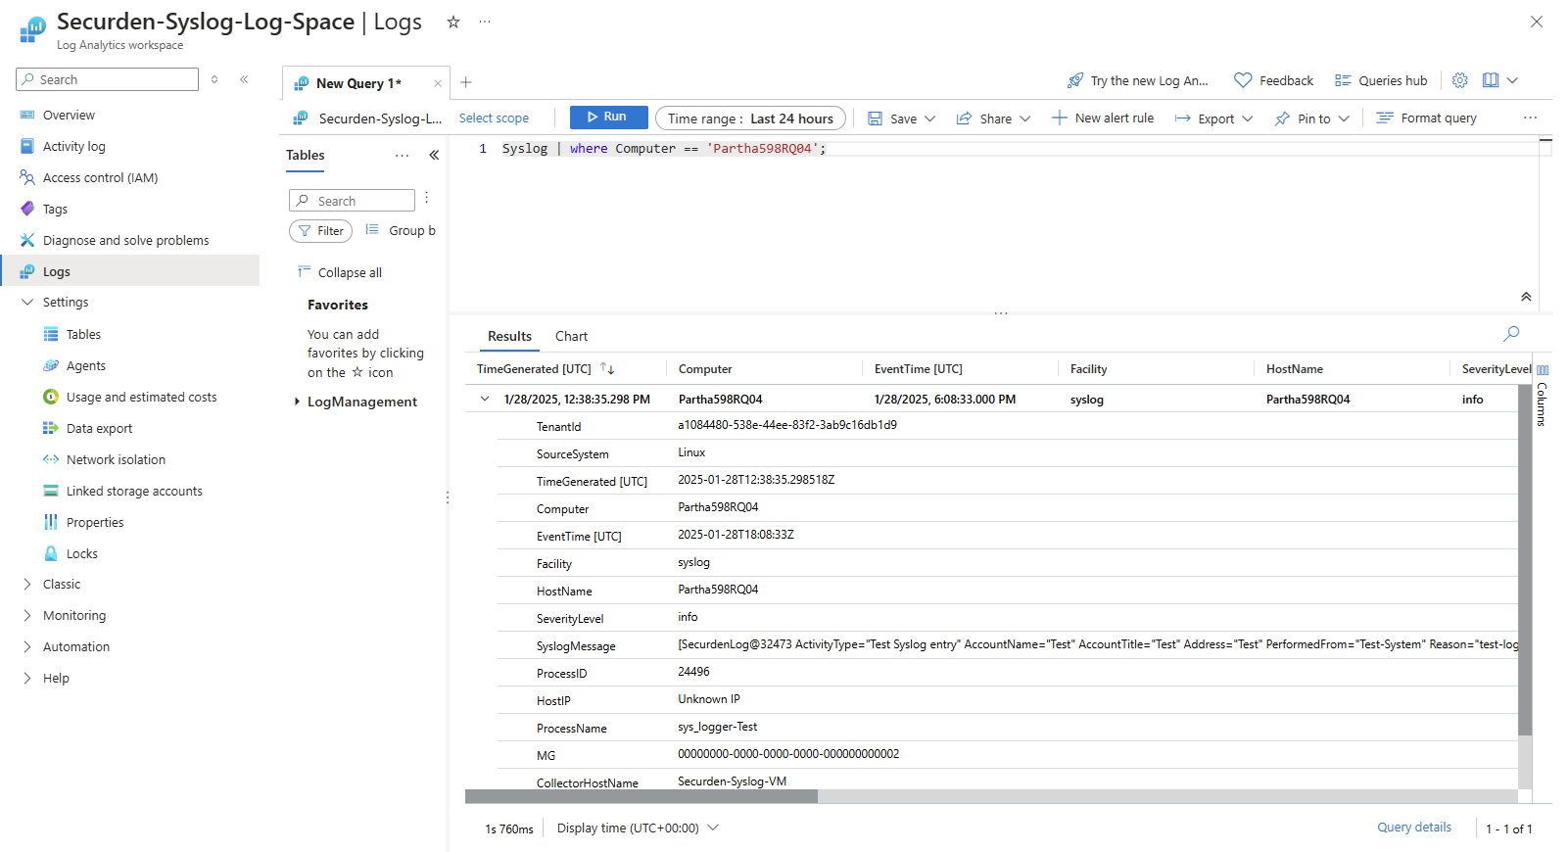
Task: Open the ellipsis menu beside workspace title
Action: [x=485, y=22]
